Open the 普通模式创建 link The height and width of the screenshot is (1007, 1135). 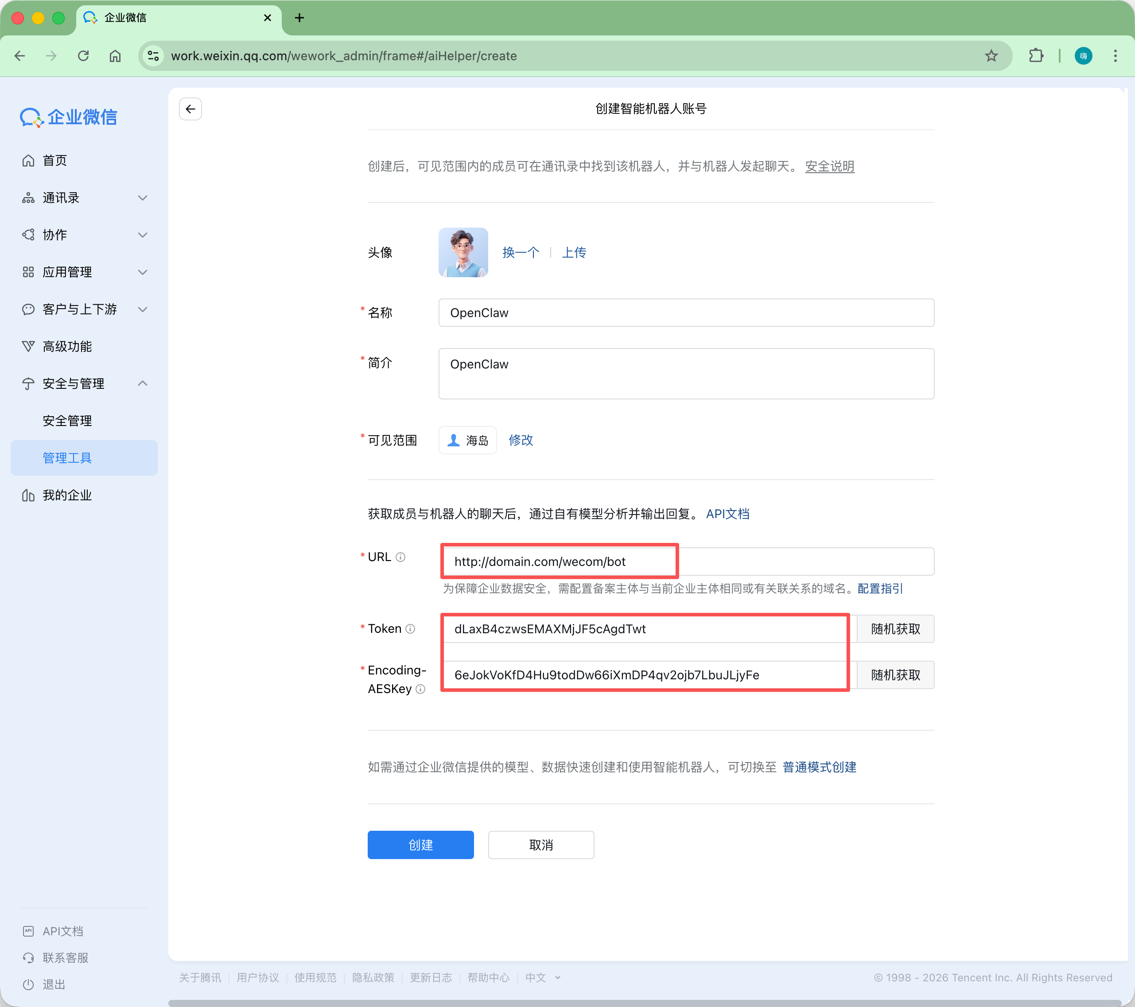[x=819, y=767]
